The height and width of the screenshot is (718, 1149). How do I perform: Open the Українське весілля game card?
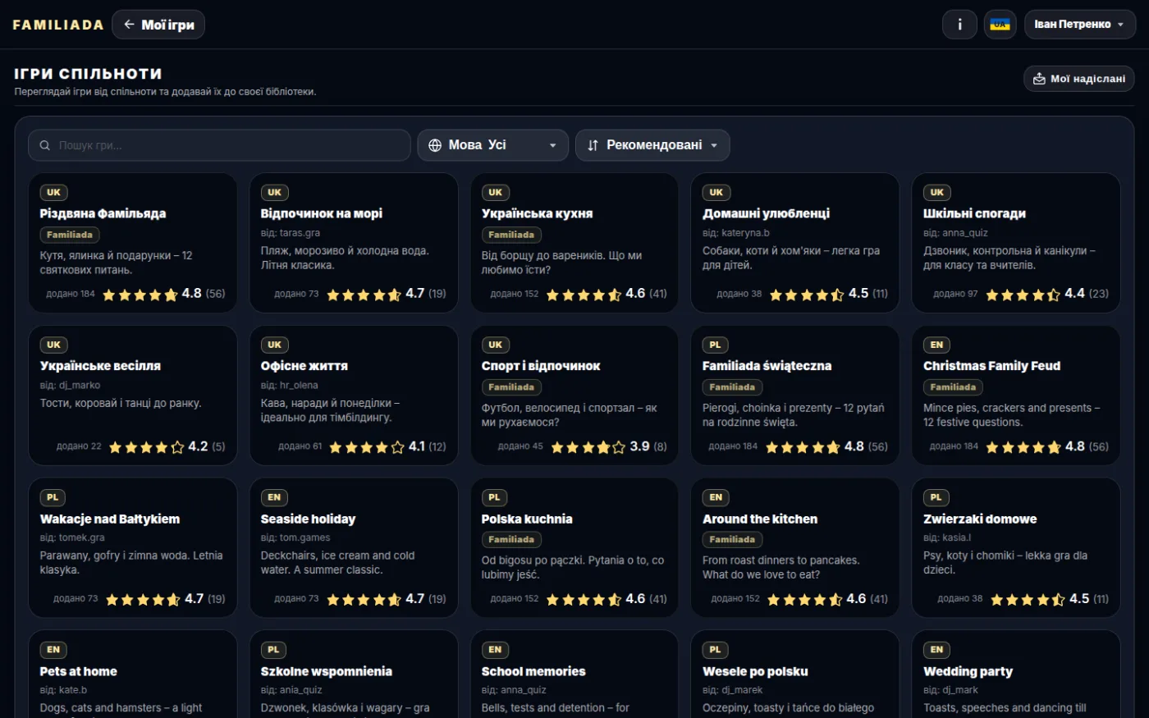point(133,396)
